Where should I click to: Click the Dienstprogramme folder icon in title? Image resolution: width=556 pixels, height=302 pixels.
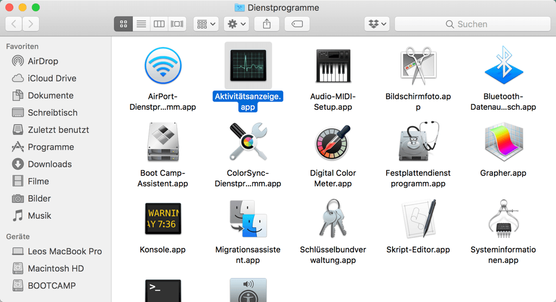click(239, 8)
